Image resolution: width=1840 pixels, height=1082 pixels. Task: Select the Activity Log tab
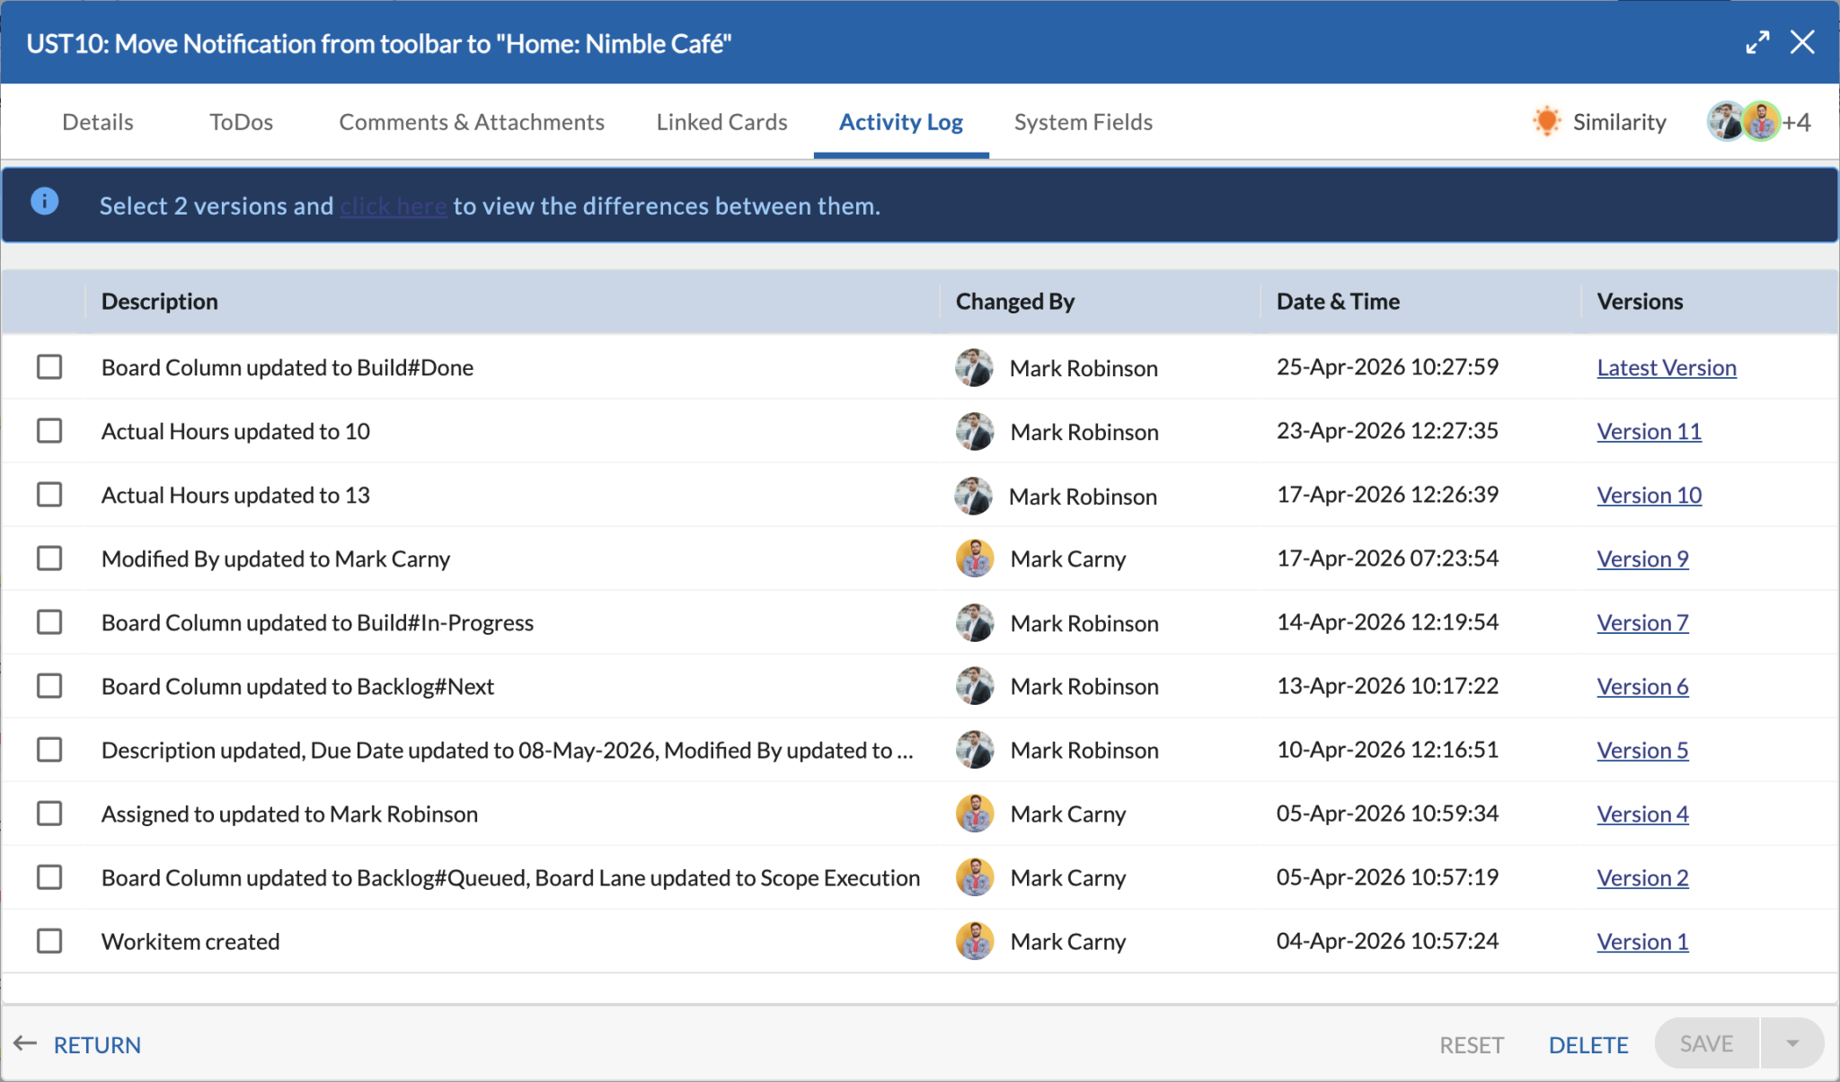[x=901, y=121]
